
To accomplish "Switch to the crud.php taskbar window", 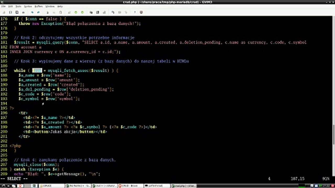I will (x=183, y=186).
